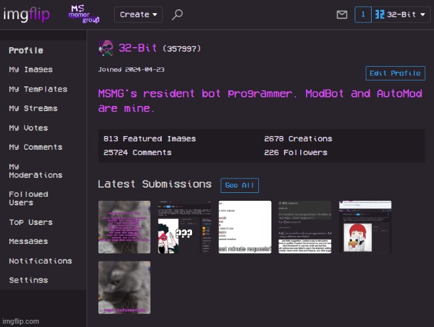Click the profile avatar beside 32-Bit name
Viewport: 434px width, 327px height.
106,48
